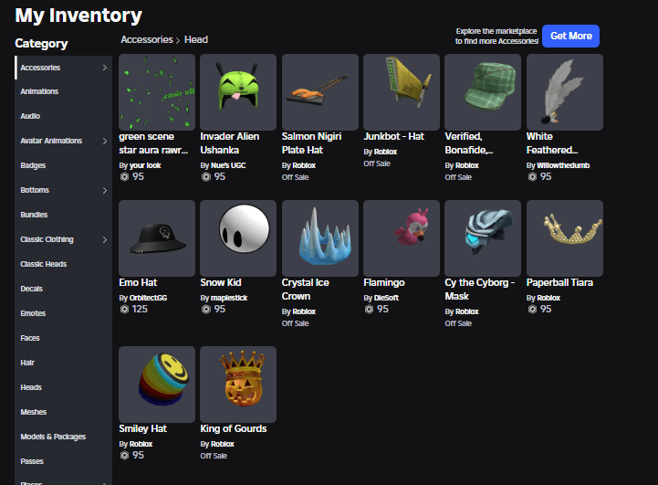Click the Invader Alien Ushanka title
The image size is (658, 485).
(230, 143)
